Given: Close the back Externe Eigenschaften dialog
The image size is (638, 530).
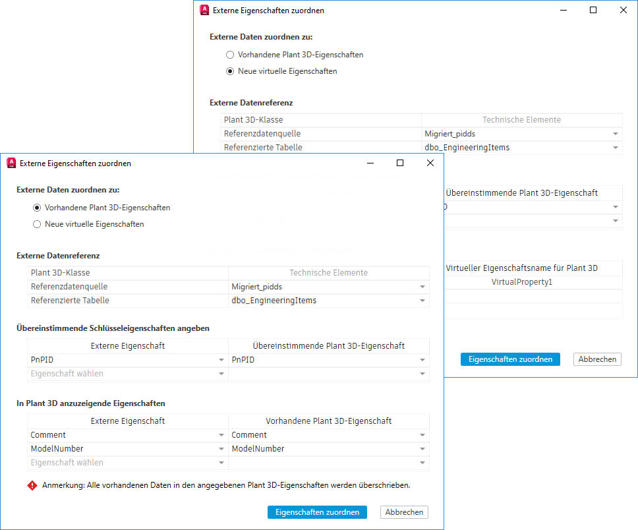Looking at the screenshot, I should pyautogui.click(x=623, y=10).
